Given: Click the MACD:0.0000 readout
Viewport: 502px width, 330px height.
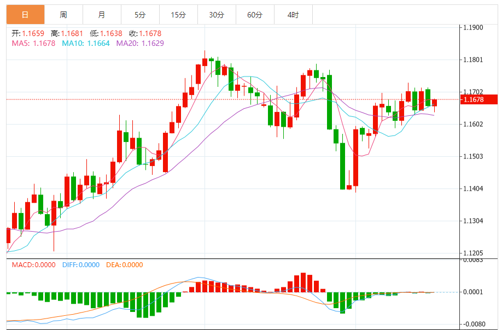Looking at the screenshot, I should pyautogui.click(x=33, y=265).
